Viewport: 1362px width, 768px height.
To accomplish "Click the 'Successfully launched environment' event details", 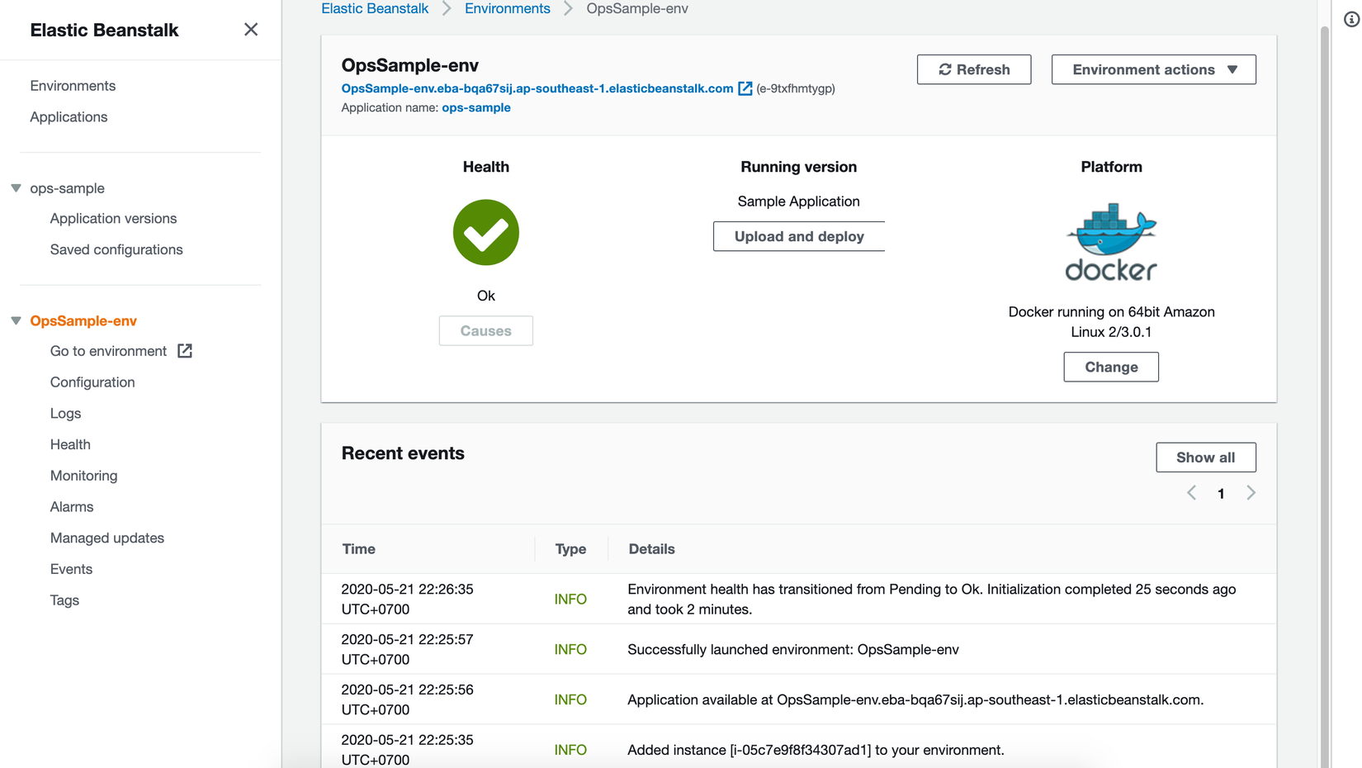I will pos(793,650).
